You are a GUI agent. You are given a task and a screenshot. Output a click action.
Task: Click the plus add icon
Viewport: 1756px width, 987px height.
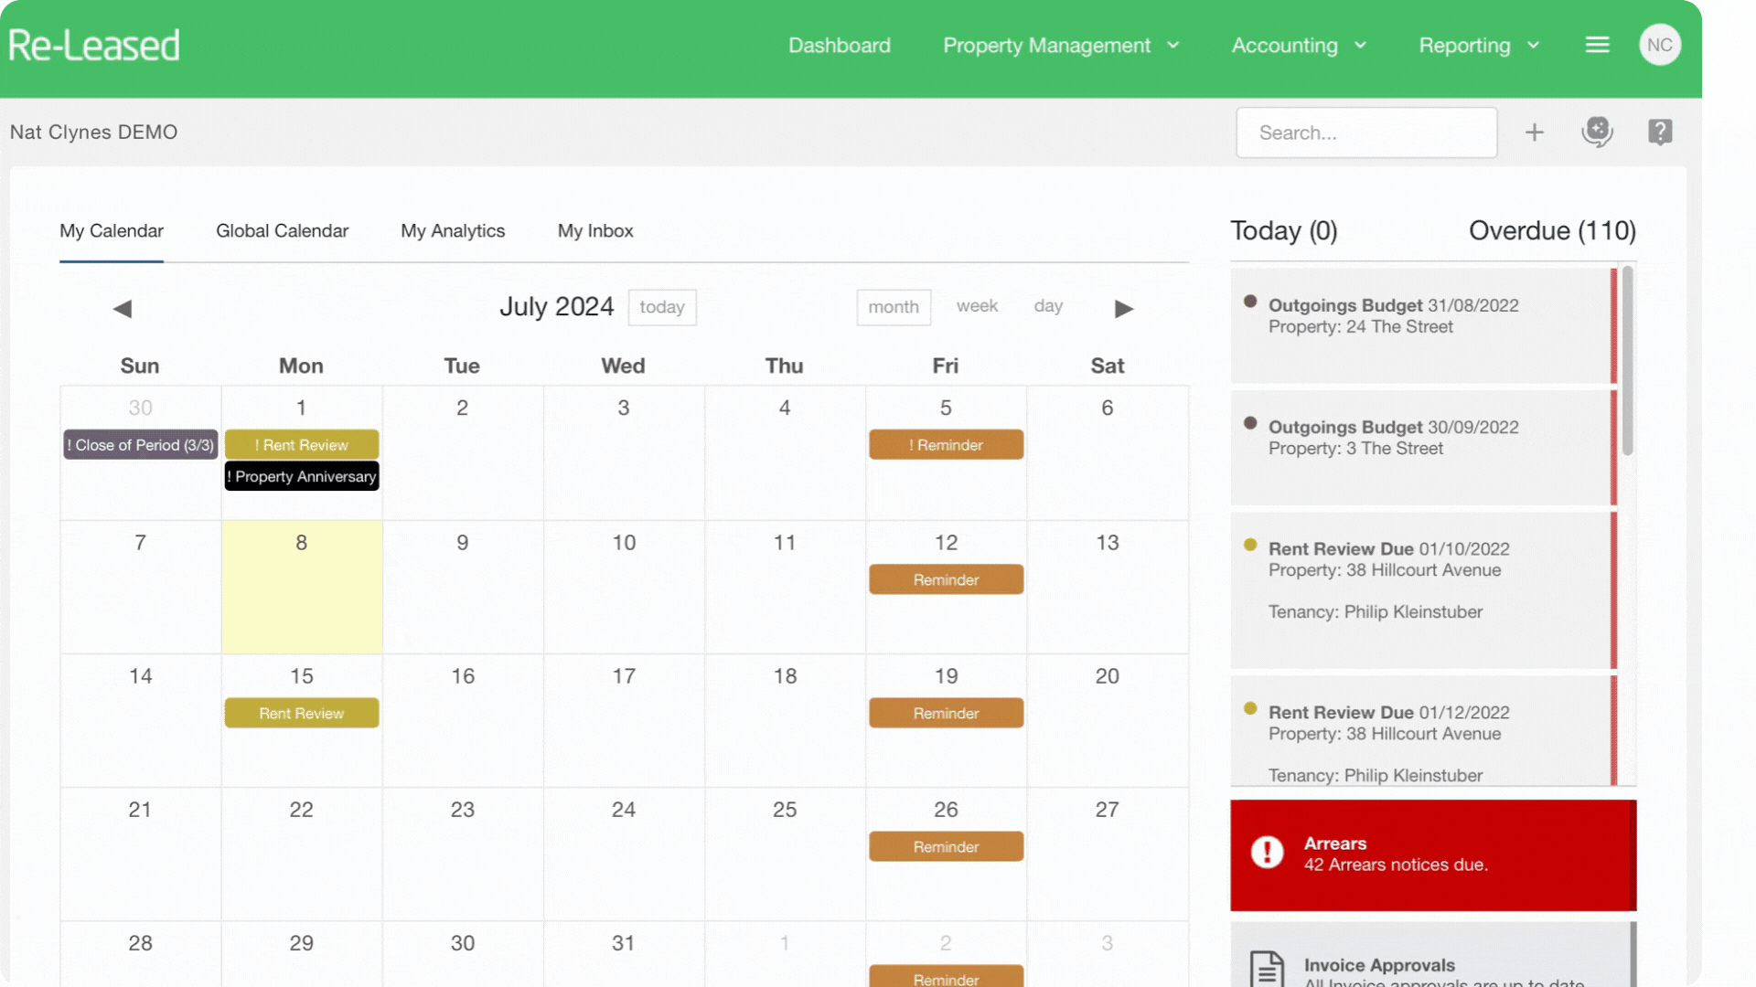click(x=1534, y=133)
